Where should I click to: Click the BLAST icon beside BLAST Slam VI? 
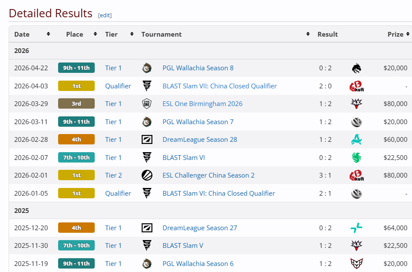(x=147, y=158)
